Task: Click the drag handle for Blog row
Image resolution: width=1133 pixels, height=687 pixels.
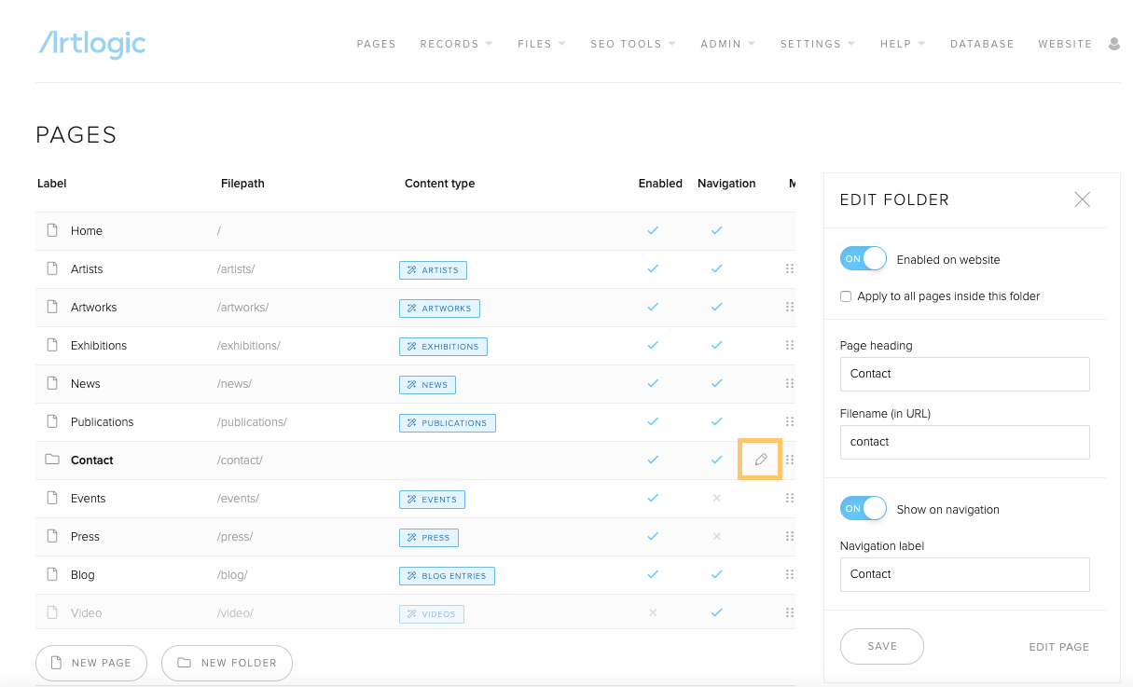Action: (x=790, y=574)
